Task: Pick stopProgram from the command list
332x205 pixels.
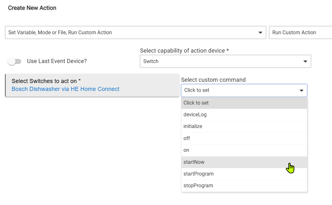Action: click(x=244, y=186)
